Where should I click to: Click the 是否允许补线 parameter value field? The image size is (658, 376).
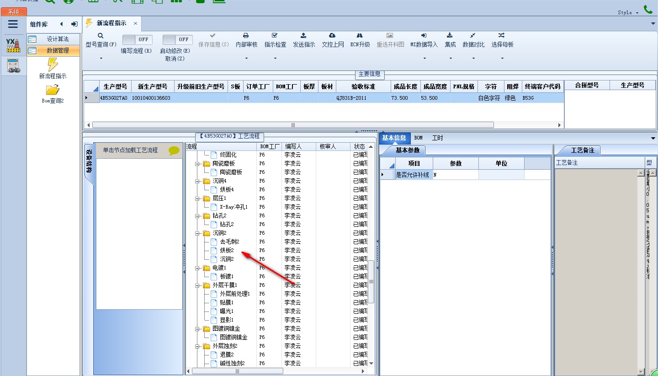coord(456,175)
